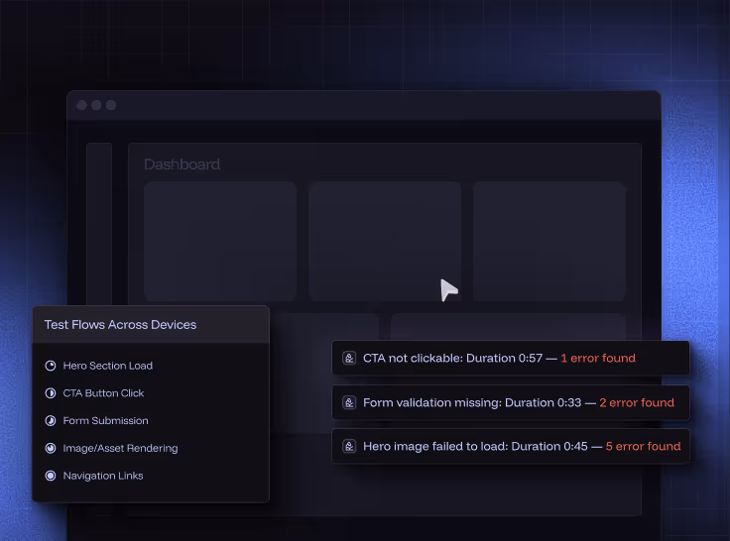Click the Test Flows Across Devices header
Viewport: 730px width, 541px height.
pos(151,325)
